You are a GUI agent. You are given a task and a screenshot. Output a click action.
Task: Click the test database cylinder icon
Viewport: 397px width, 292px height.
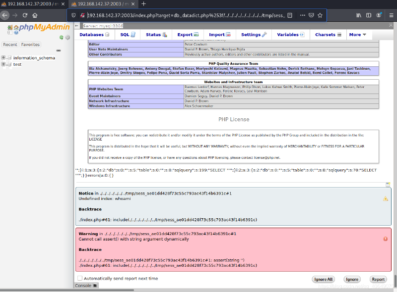[x=9, y=64]
